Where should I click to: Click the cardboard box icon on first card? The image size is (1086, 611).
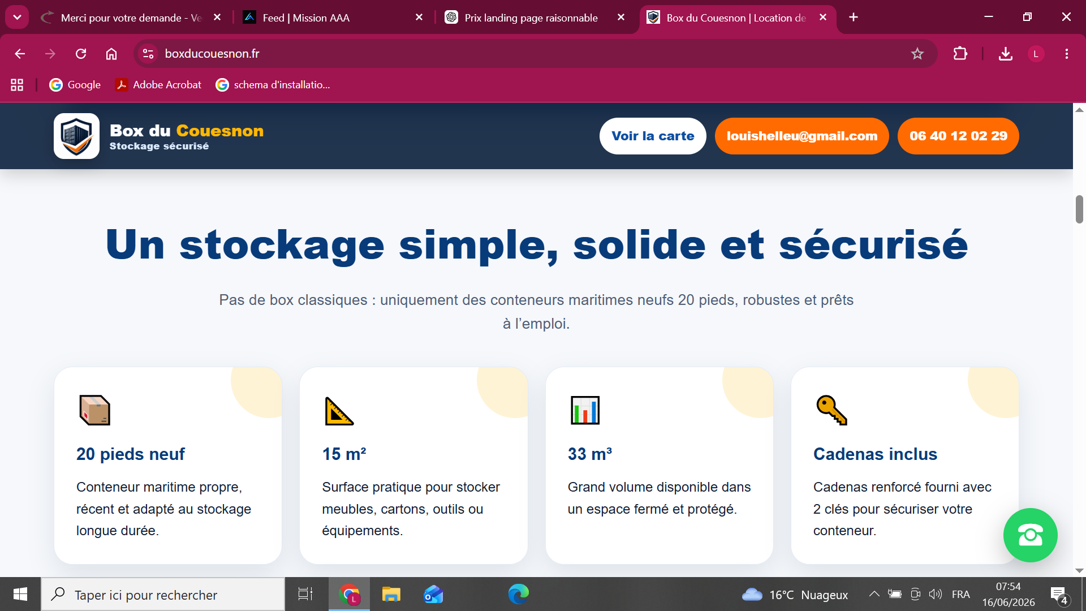[x=94, y=410]
